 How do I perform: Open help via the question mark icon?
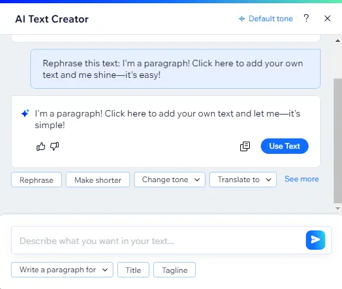(306, 19)
